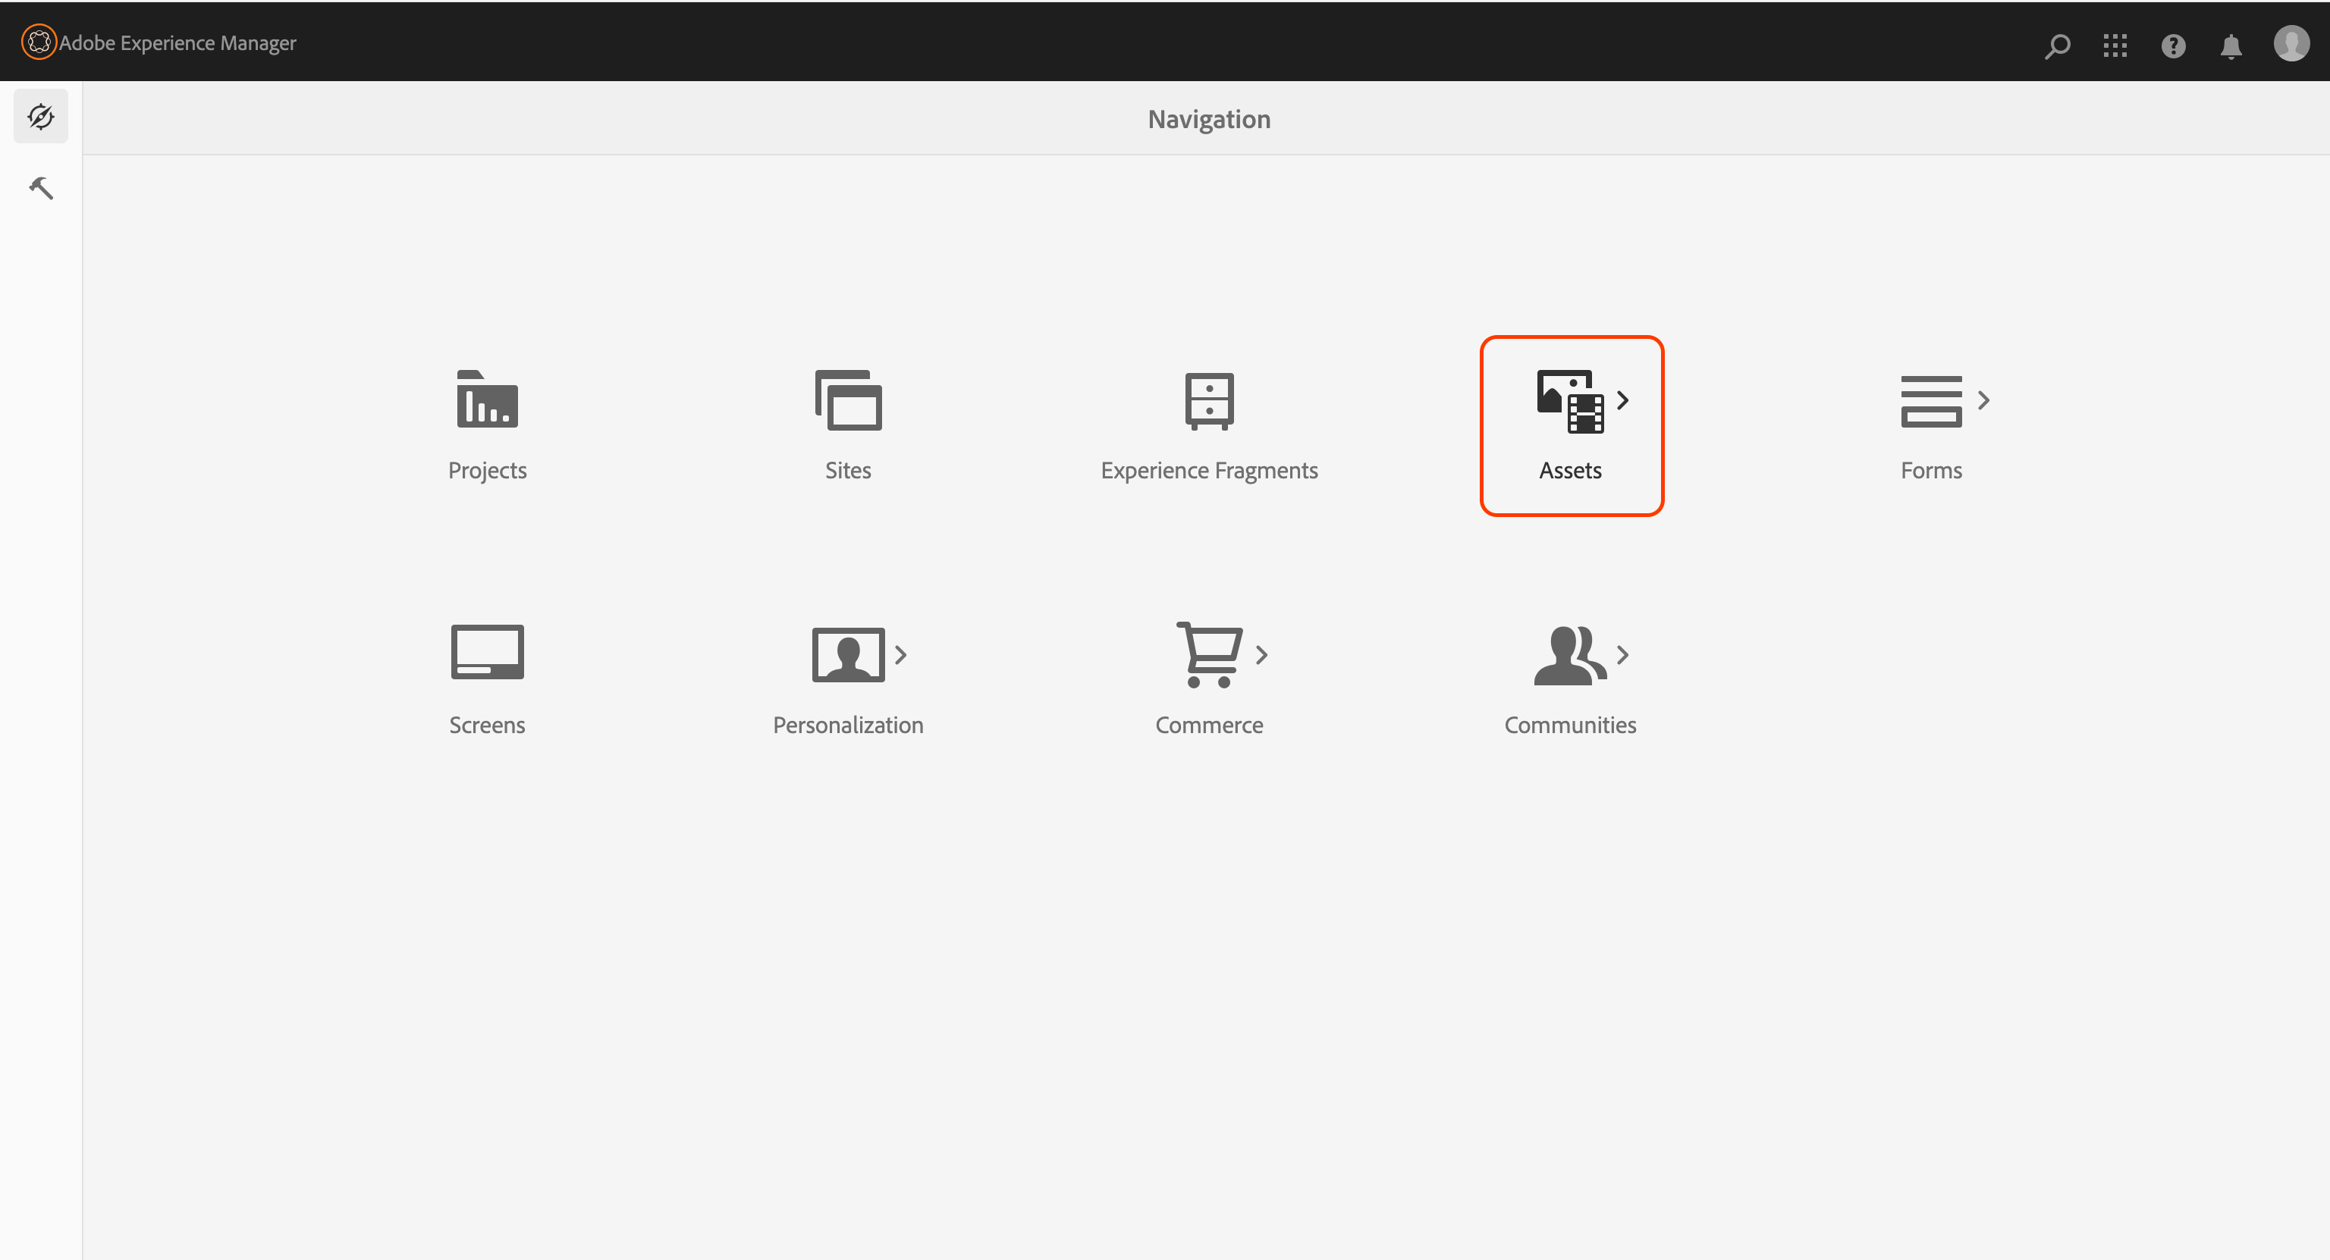Open the search magnifier in the header
Viewport: 2330px width, 1260px height.
(2057, 45)
